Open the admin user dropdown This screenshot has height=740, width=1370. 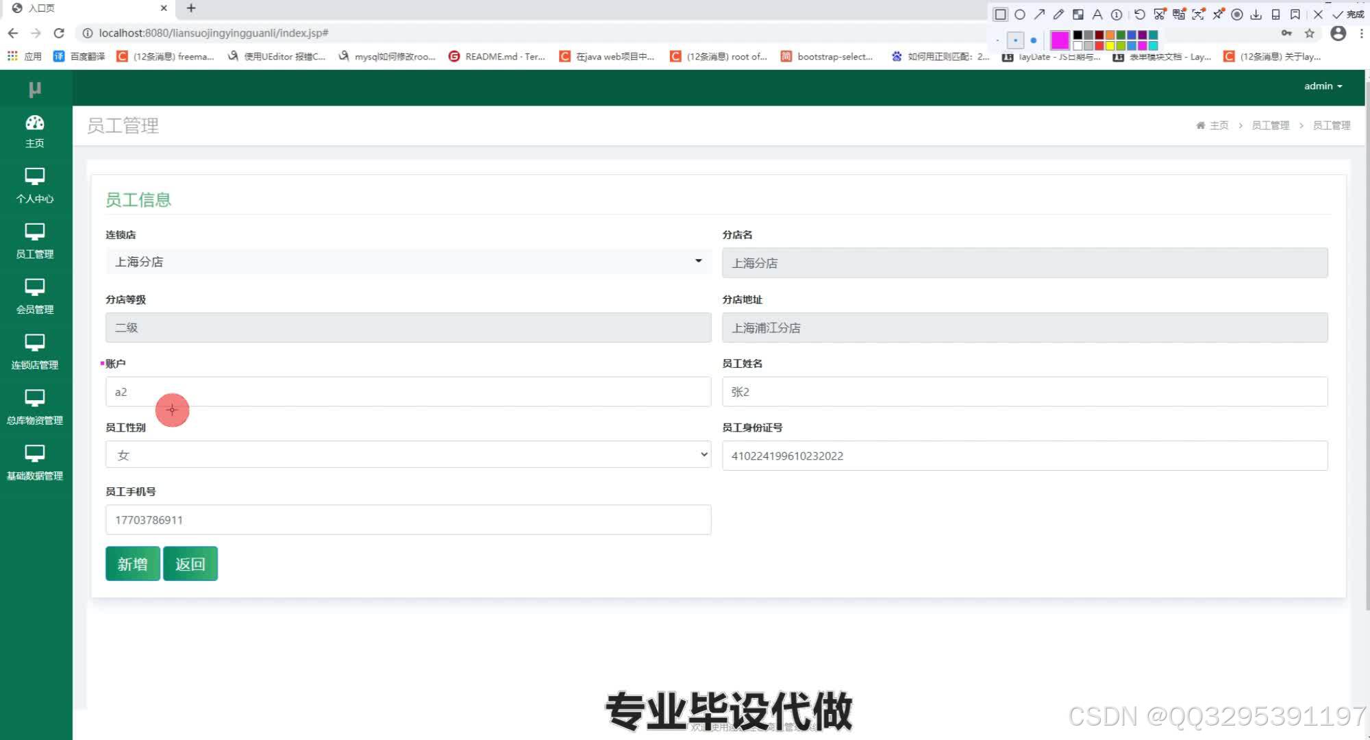(x=1323, y=86)
